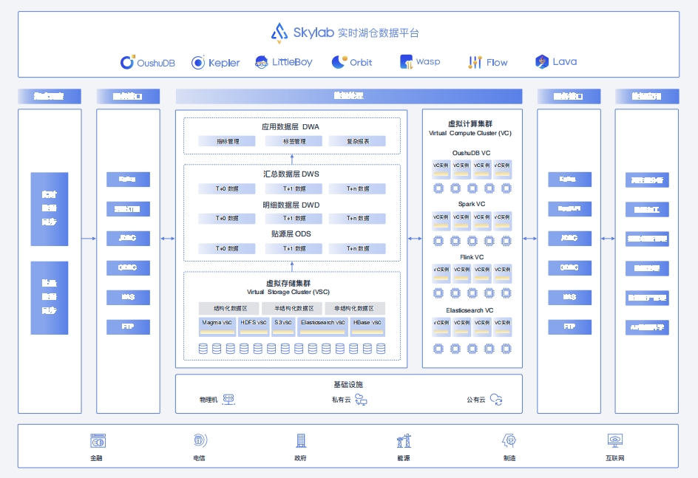Click the first chip icon under OushuDB VC
This screenshot has height=478, width=698.
pyautogui.click(x=438, y=188)
